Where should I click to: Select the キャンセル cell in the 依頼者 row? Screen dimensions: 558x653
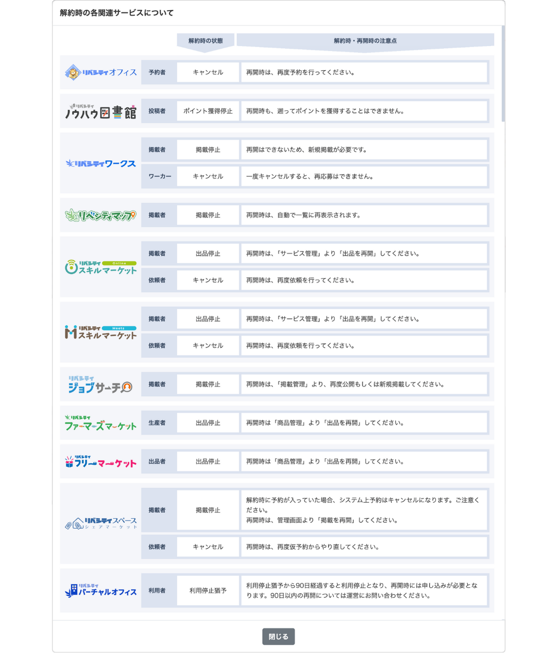tap(207, 280)
